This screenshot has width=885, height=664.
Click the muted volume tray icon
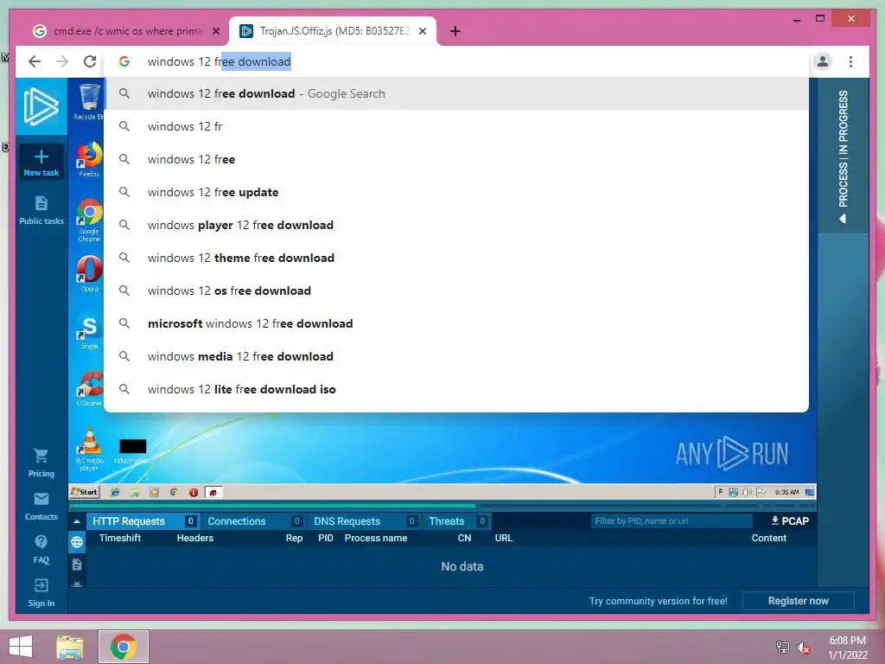(804, 648)
